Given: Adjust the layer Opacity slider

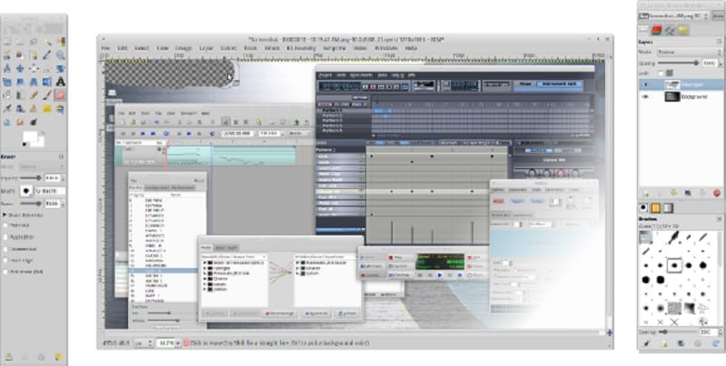Looking at the screenshot, I should (x=679, y=63).
